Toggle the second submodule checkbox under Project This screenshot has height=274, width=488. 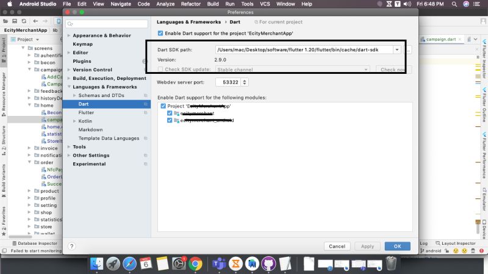pos(170,120)
